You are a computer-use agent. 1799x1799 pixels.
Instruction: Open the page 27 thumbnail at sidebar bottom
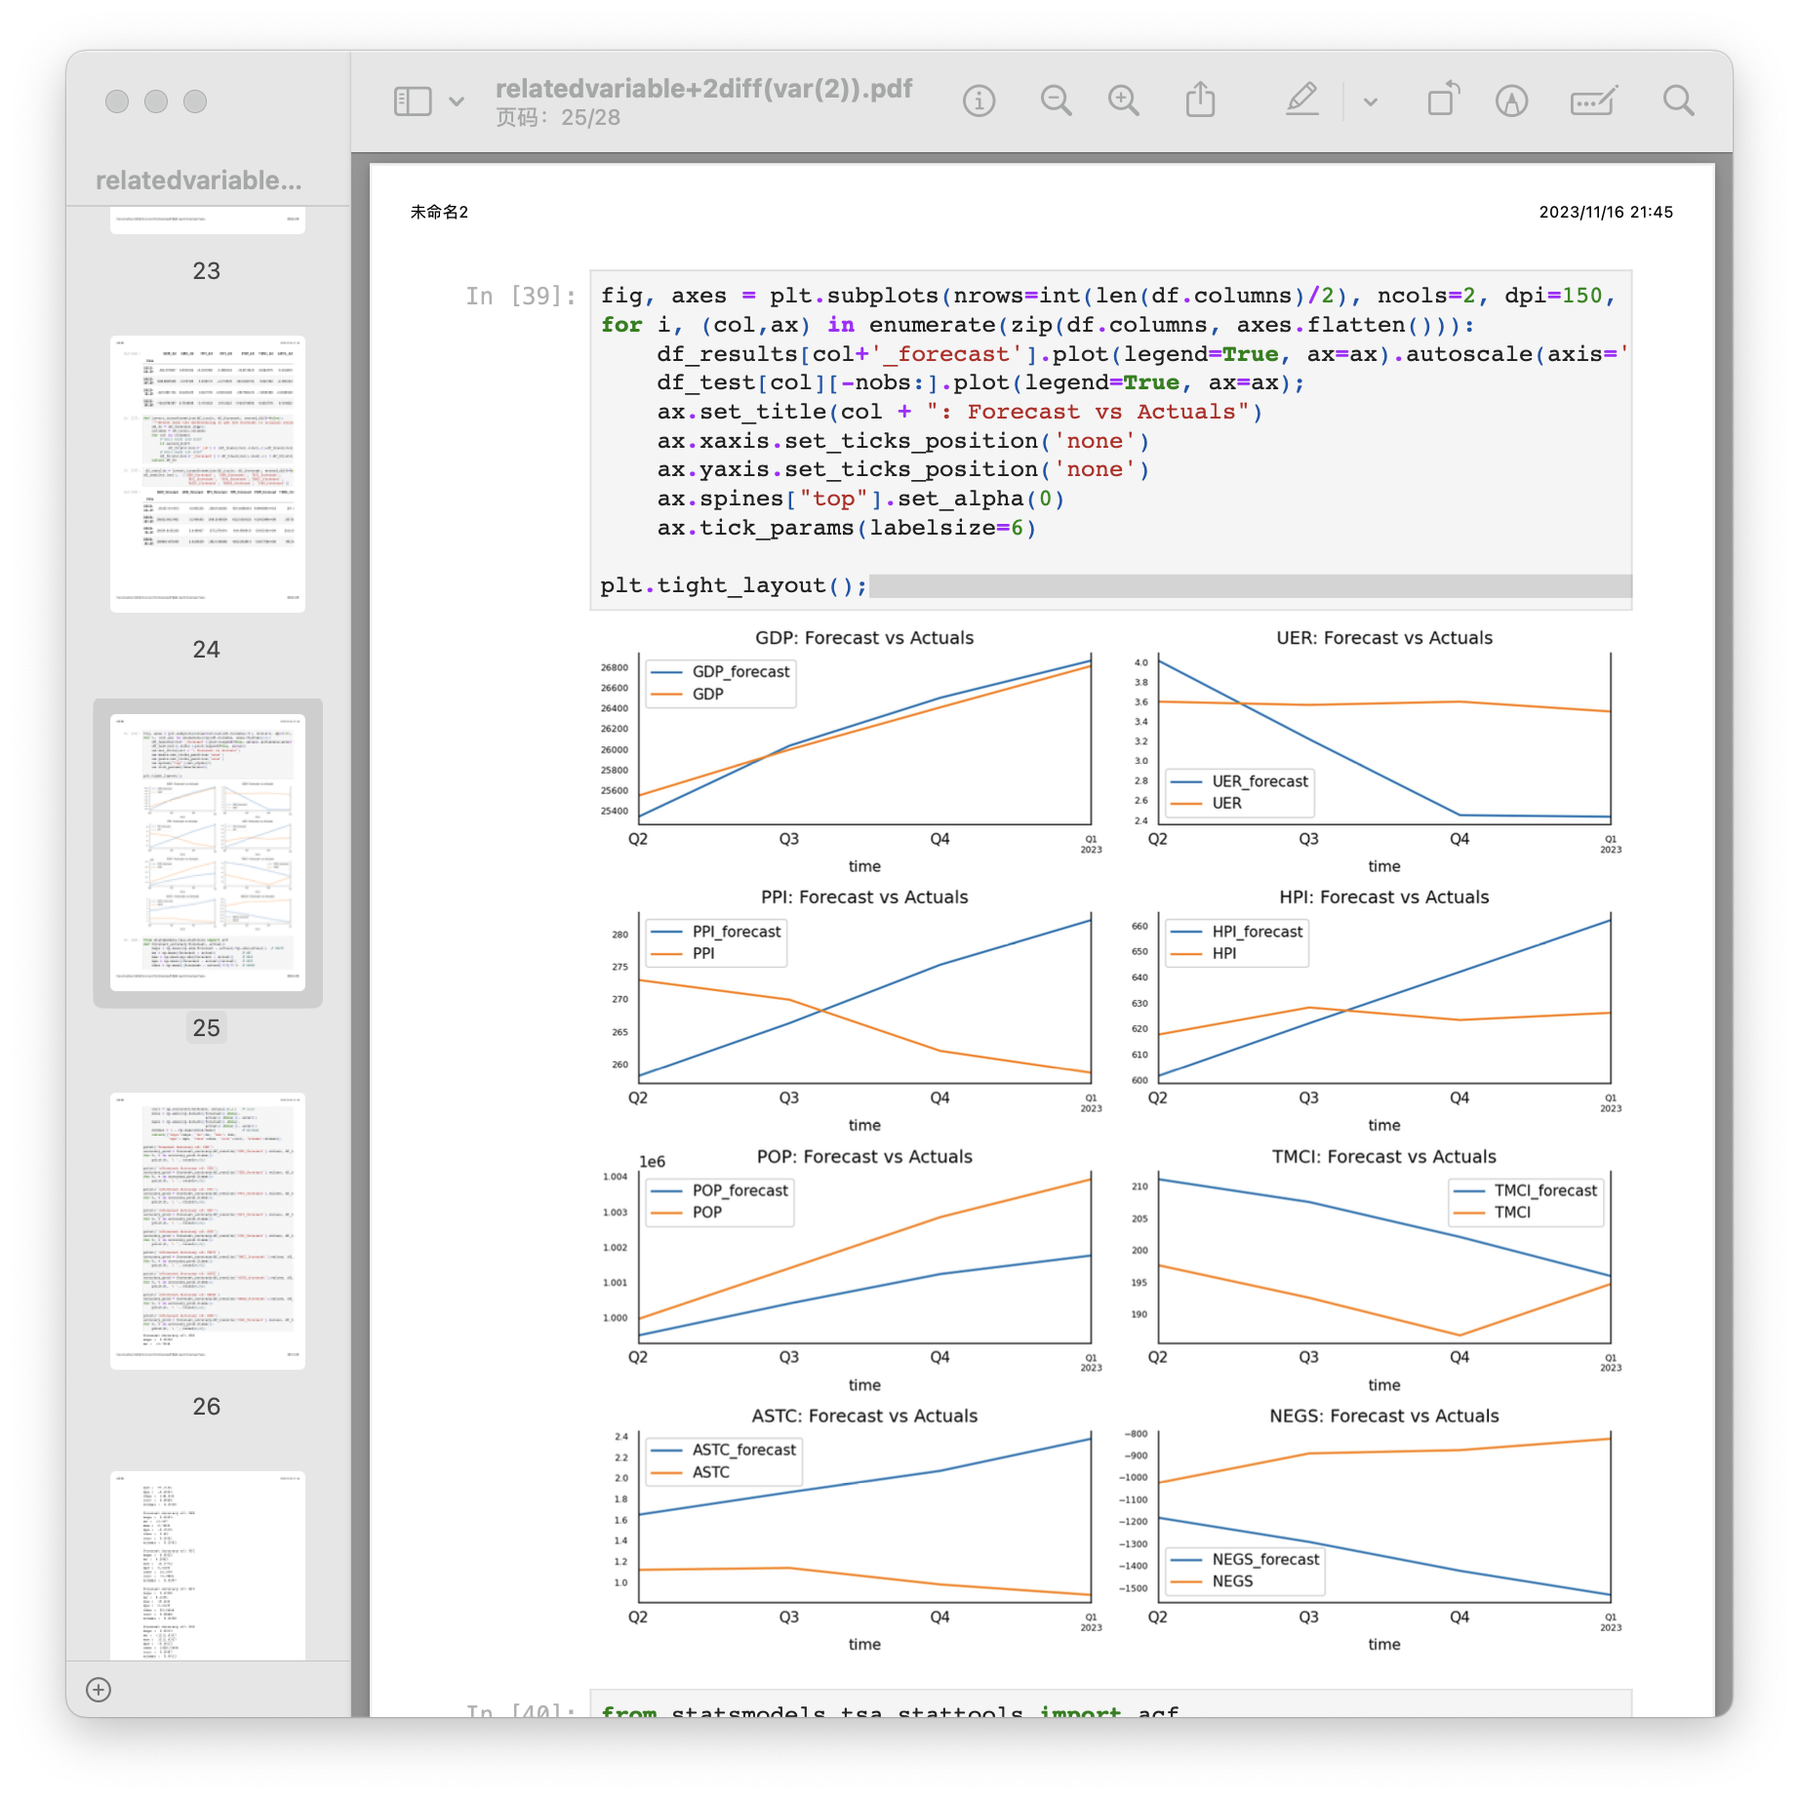(208, 1565)
